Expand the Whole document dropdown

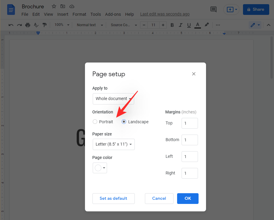(x=113, y=99)
